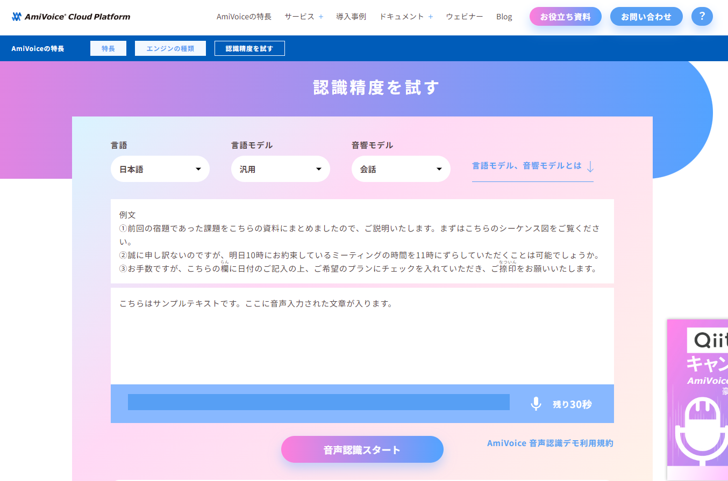Click the plus icon next to ドキュメント
This screenshot has width=728, height=481.
(430, 17)
